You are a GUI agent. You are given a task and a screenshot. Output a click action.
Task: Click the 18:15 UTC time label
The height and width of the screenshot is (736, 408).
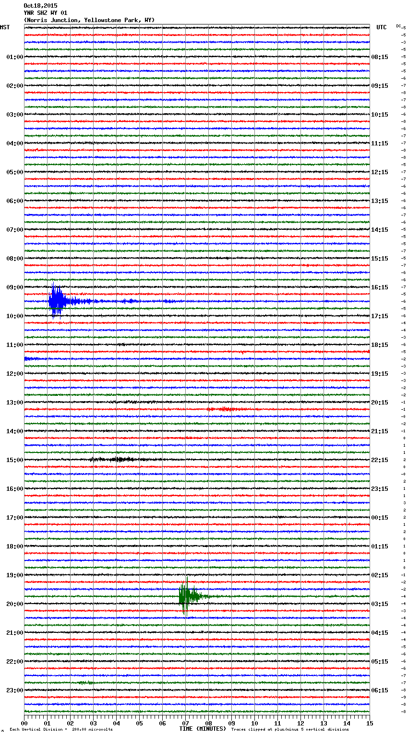point(380,345)
